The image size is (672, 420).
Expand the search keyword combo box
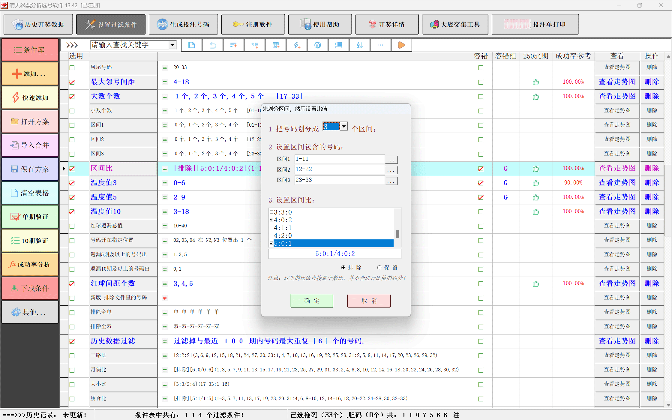click(172, 45)
